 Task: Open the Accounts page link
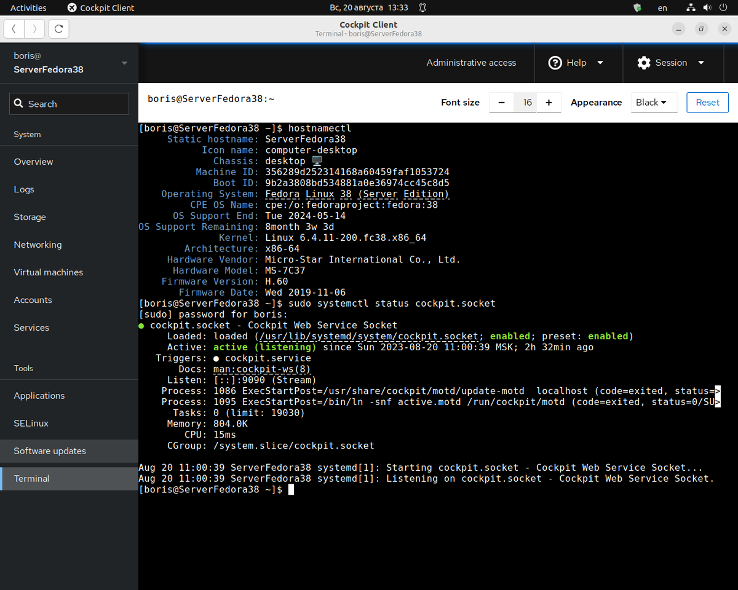pos(33,299)
